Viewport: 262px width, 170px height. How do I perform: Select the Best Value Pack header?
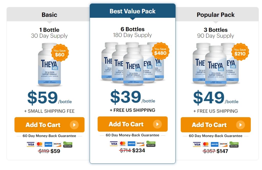click(x=133, y=11)
